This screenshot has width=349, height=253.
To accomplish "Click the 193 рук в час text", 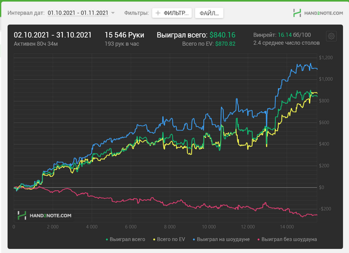I will 122,44.
